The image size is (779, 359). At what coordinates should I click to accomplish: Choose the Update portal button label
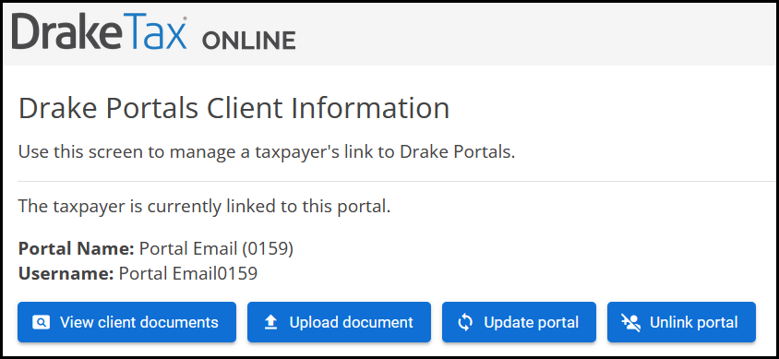[531, 322]
